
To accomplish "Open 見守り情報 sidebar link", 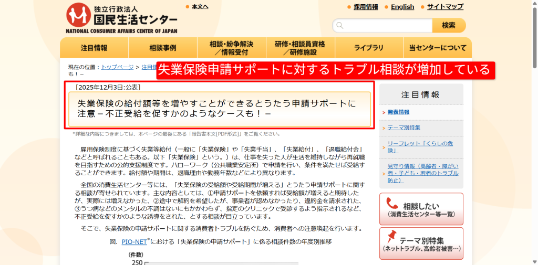I will 423,173.
